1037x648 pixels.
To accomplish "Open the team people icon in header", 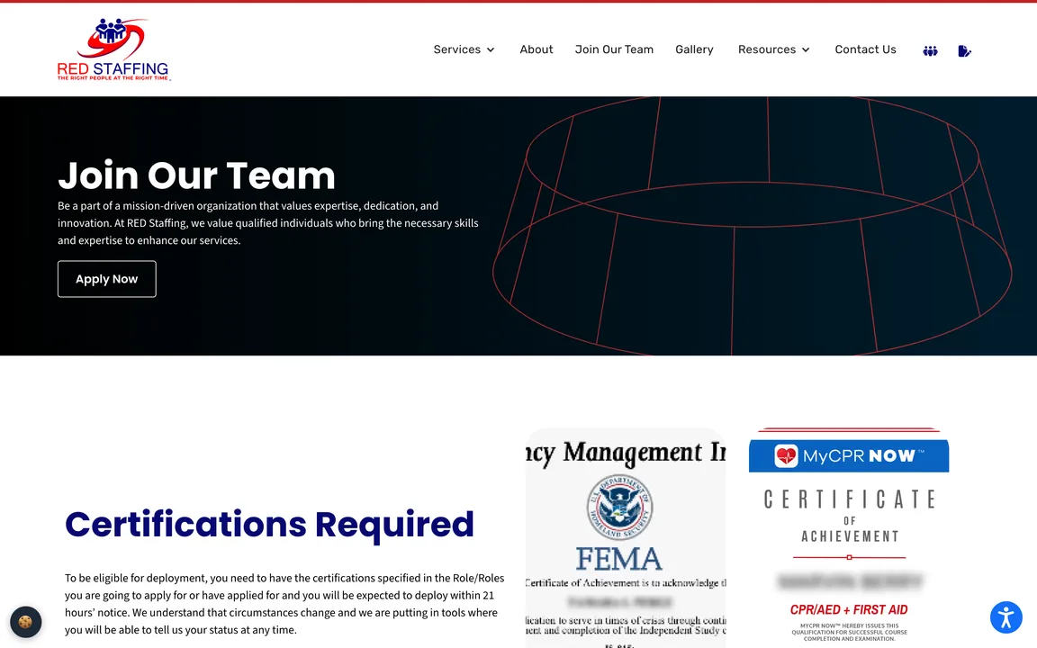I will (930, 51).
